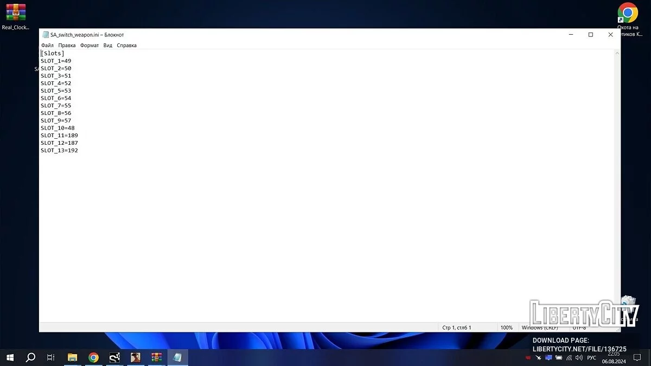Open the Вид menu

108,46
